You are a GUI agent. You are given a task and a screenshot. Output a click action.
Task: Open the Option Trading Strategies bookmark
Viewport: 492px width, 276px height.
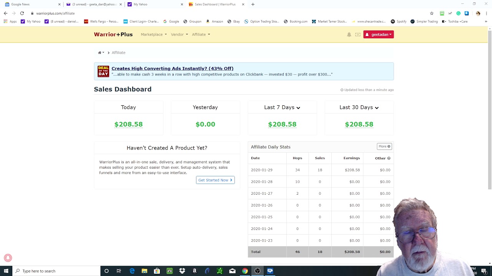(x=262, y=21)
